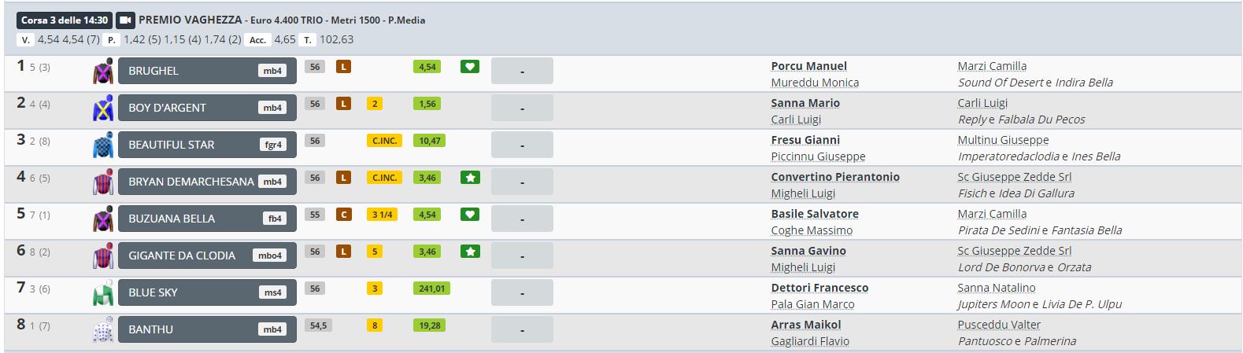This screenshot has width=1243, height=353.
Task: Click the dash box in Beautiful Star's row
Action: click(522, 145)
